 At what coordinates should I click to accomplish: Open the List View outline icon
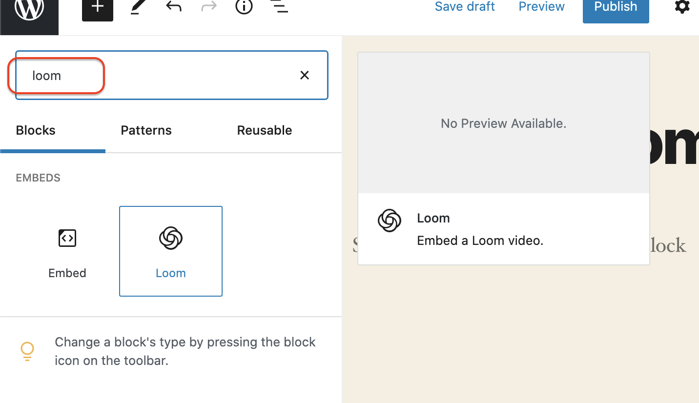tap(279, 7)
